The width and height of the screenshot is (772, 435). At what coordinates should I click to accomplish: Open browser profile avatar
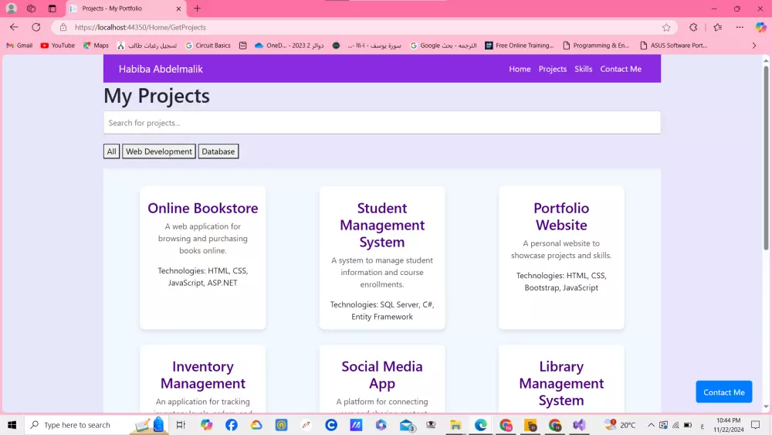12,8
